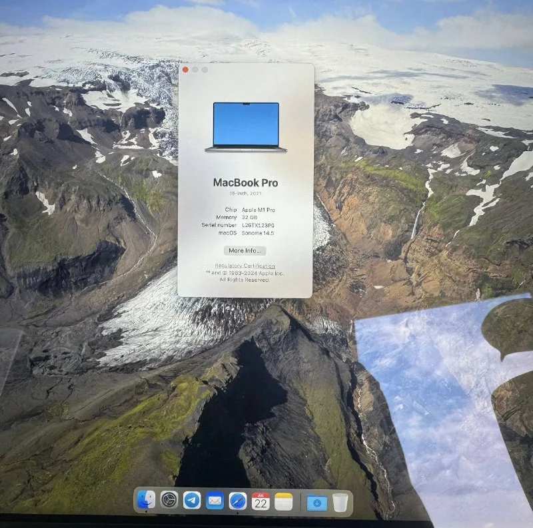
Task: Expand the Downloads folder stack in the Dock
Action: click(x=316, y=502)
